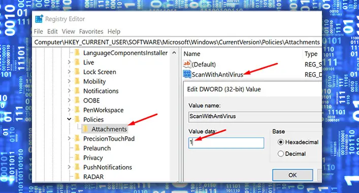Select the PenWorkspace tree item label

click(103, 110)
